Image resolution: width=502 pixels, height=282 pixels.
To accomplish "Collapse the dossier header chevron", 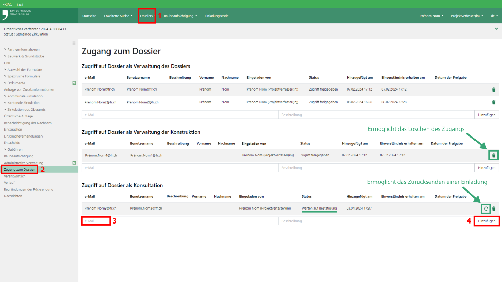I will (496, 29).
